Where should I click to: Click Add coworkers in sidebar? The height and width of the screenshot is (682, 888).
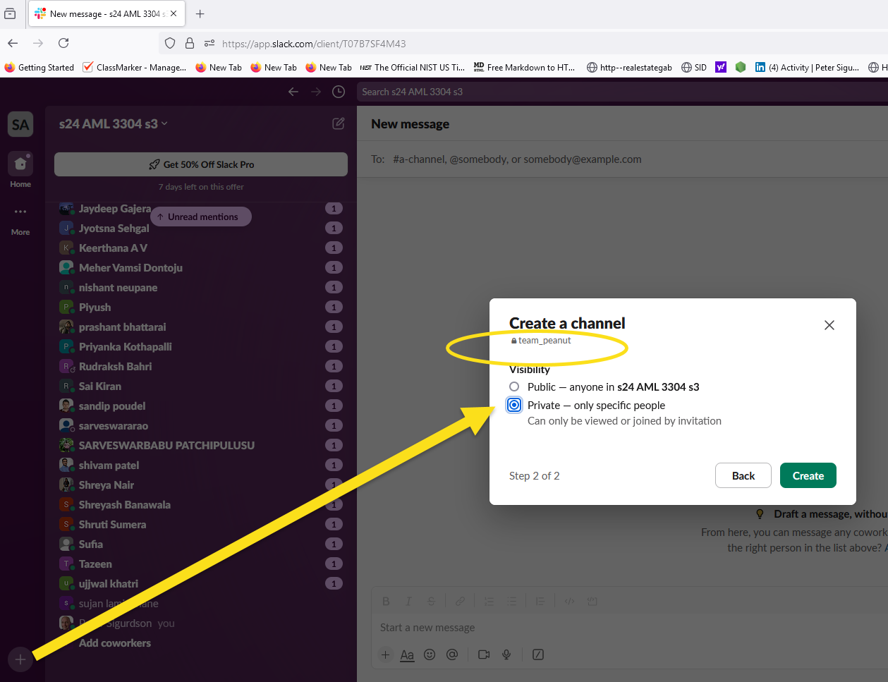115,643
